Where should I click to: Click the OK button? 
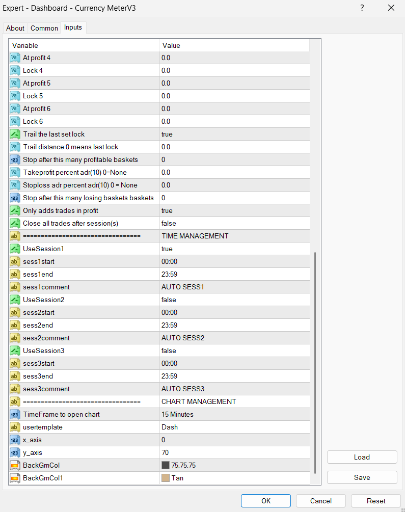click(x=266, y=501)
